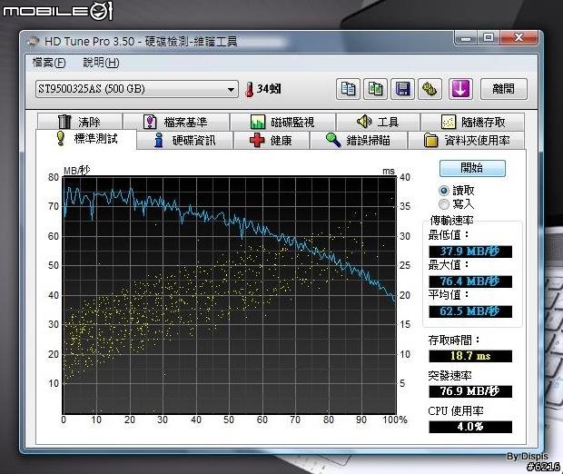Viewport: 563px width, 474px height.
Task: Close the HD Tune Pro window
Action: point(519,38)
